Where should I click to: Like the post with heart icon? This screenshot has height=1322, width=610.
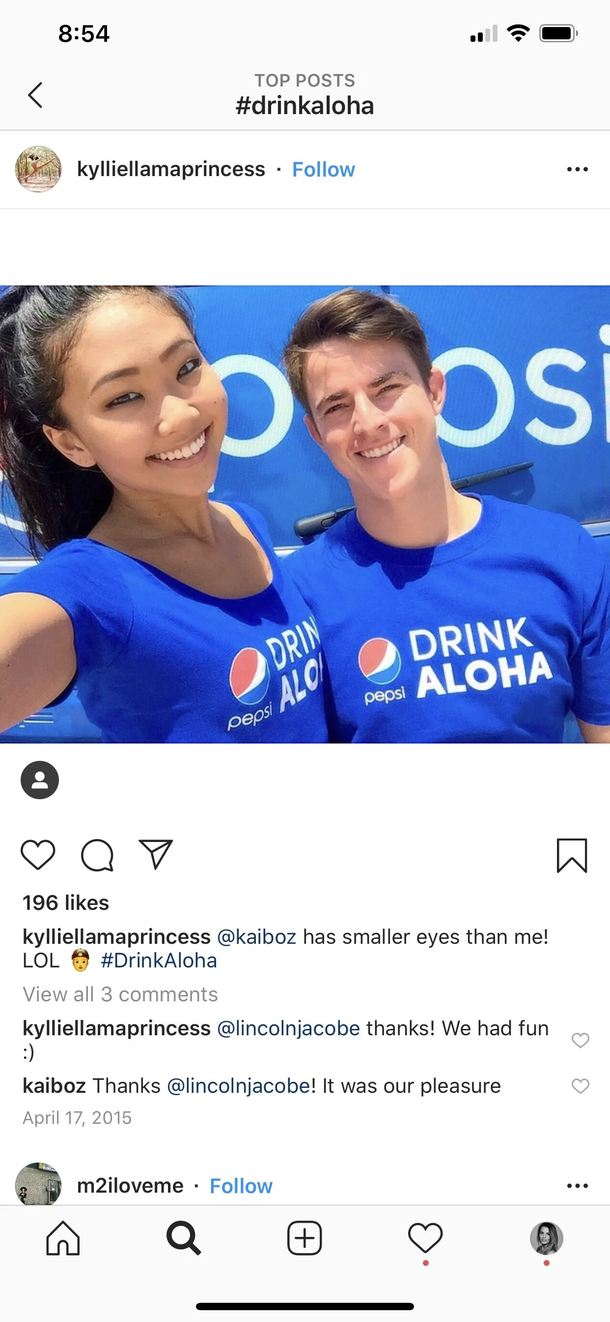click(38, 855)
